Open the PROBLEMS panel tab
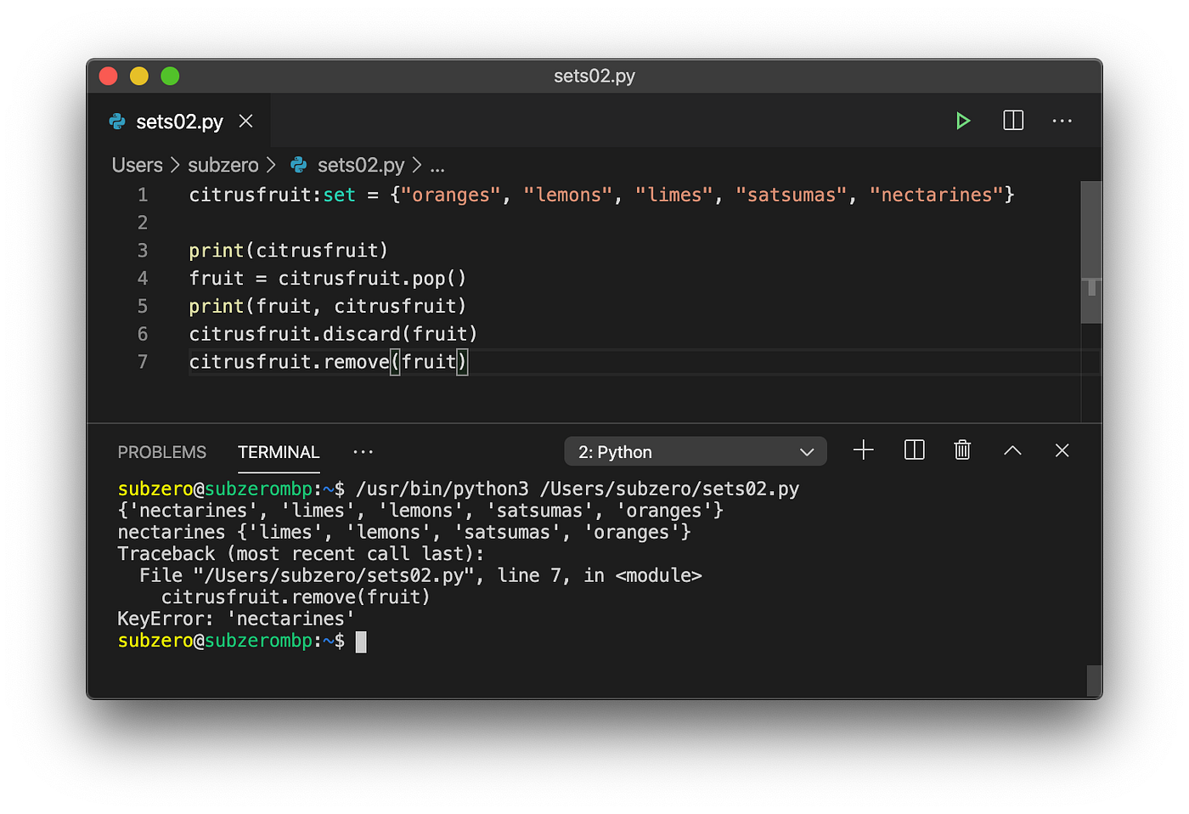Viewport: 1189px width, 814px height. [161, 452]
